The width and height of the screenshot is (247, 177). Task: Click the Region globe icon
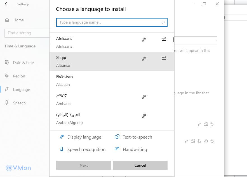coord(7,76)
